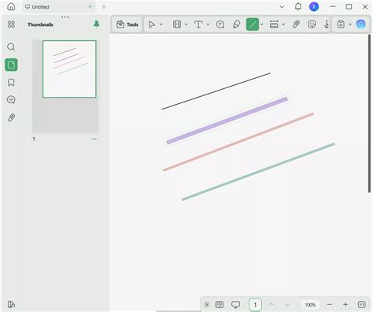Open the user account avatar
This screenshot has width=373, height=312.
314,6
